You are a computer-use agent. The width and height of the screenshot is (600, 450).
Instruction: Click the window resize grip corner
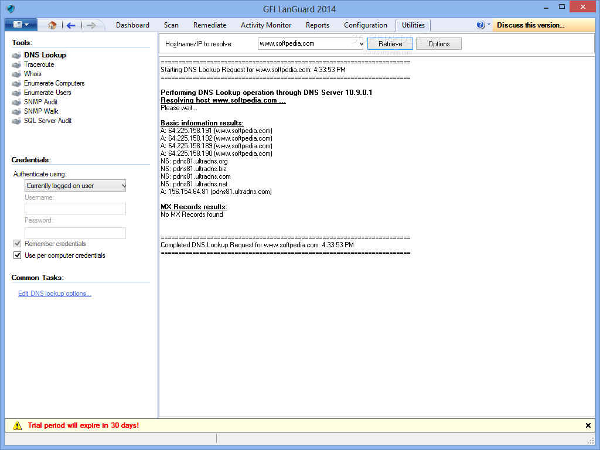tap(591, 441)
